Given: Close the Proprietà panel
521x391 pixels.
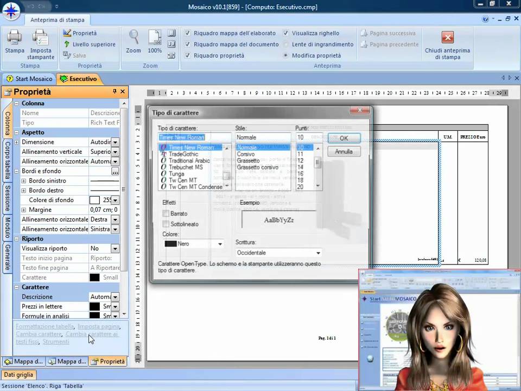Looking at the screenshot, I should click(123, 91).
